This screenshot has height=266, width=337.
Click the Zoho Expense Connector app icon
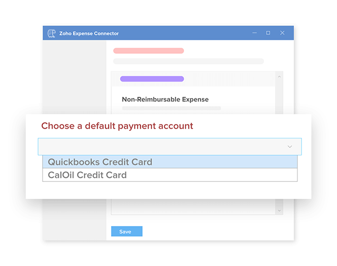[x=51, y=33]
